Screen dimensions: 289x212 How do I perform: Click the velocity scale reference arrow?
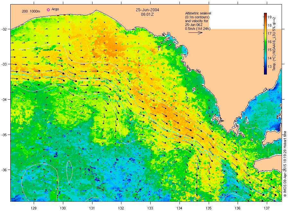(196, 33)
